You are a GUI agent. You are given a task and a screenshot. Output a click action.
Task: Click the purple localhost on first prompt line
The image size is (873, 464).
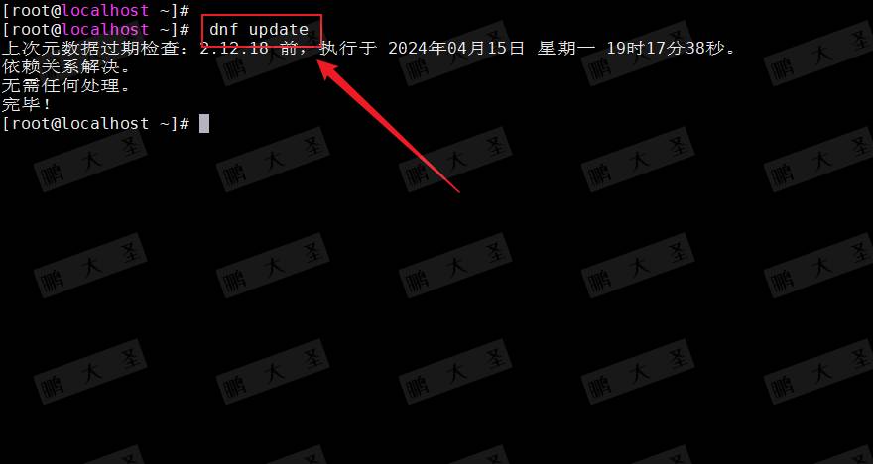click(105, 10)
